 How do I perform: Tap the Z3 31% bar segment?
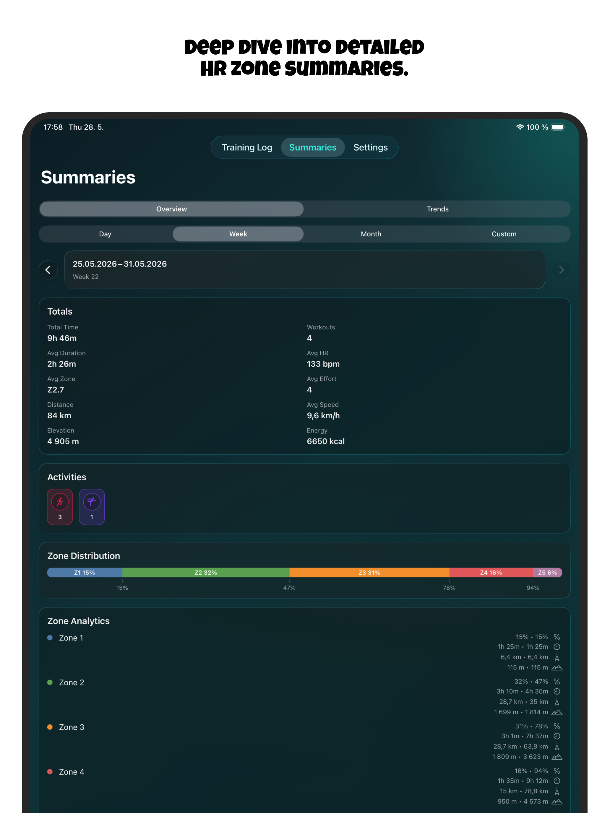point(369,573)
